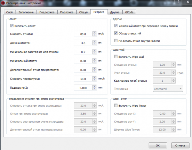Click the Скорость отката value field
The height and width of the screenshot is (150, 192).
83,34
